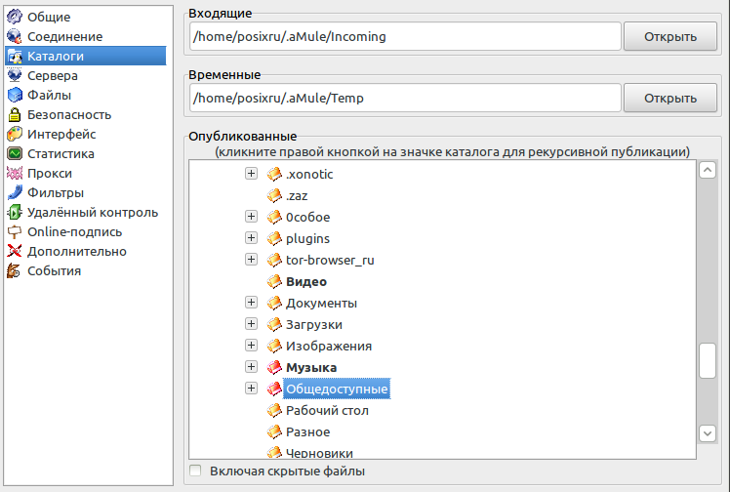Click the Временные path input field
The width and height of the screenshot is (730, 492).
pyautogui.click(x=405, y=98)
